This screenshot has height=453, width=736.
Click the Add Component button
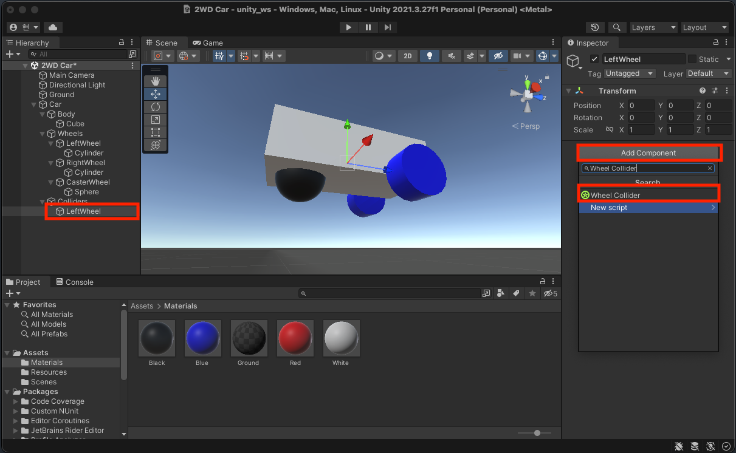click(648, 153)
